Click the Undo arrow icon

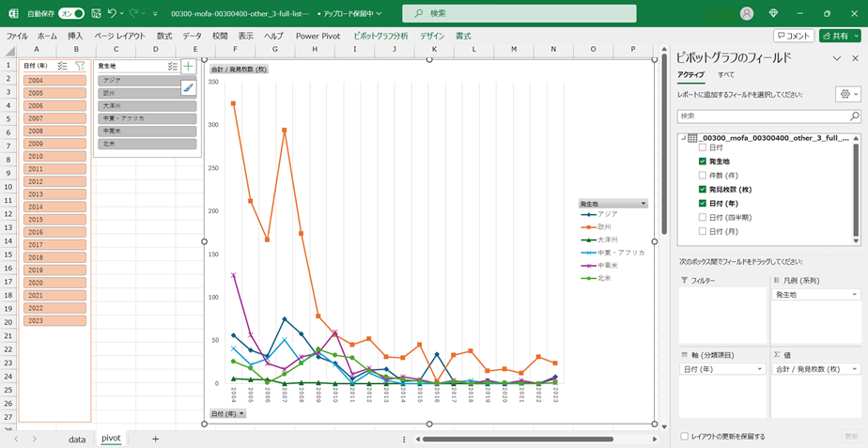click(113, 14)
